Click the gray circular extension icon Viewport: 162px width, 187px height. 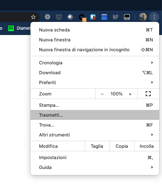point(70,17)
